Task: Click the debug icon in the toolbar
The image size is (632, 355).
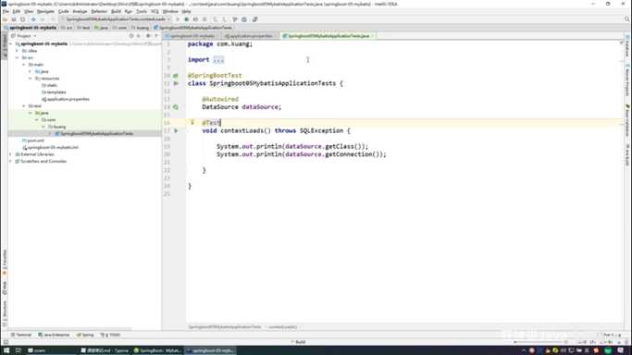Action: click(186, 19)
